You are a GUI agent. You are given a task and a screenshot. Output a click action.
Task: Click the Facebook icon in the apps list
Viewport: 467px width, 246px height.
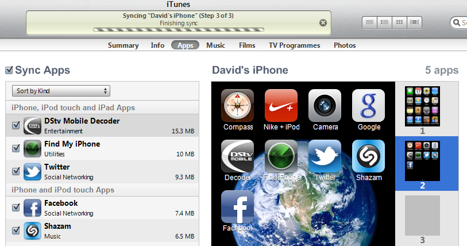pyautogui.click(x=33, y=208)
